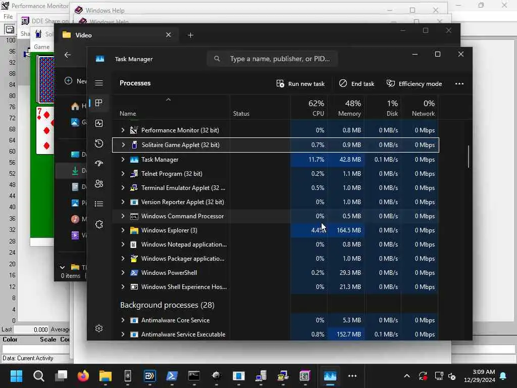Click the Task Manager process list scrollbar

click(468, 157)
